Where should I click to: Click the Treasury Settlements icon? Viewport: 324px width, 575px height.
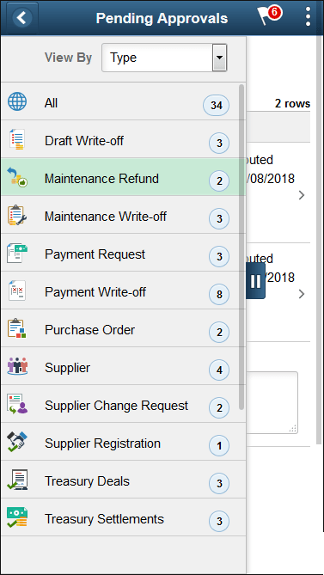coord(17,517)
